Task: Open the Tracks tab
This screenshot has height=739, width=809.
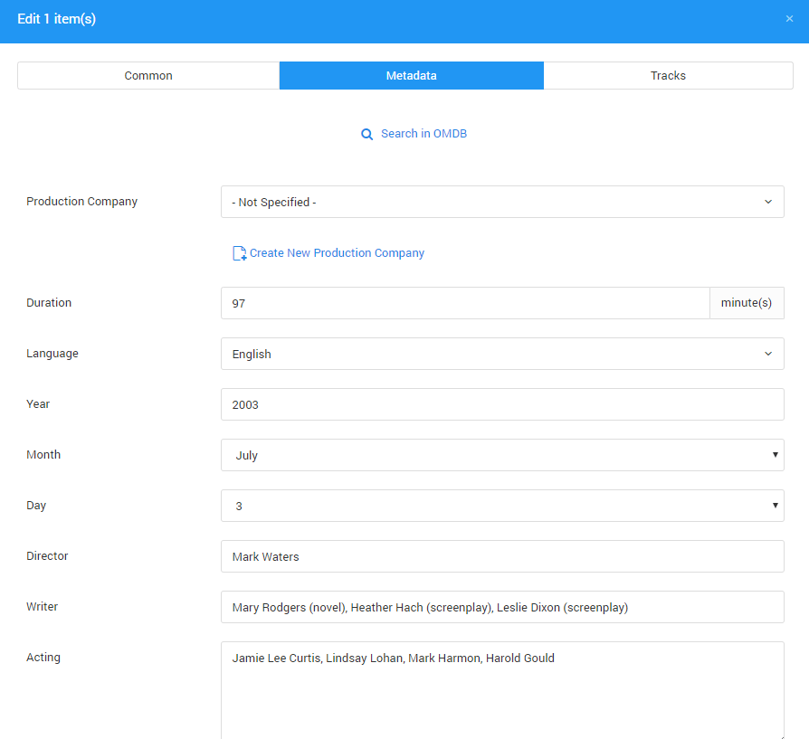Action: [668, 76]
